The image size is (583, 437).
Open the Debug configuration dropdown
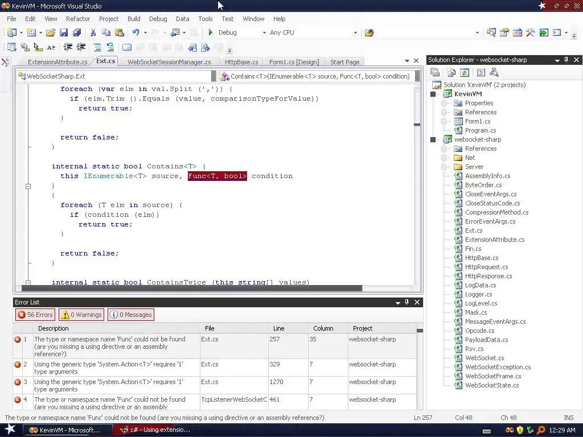(264, 32)
